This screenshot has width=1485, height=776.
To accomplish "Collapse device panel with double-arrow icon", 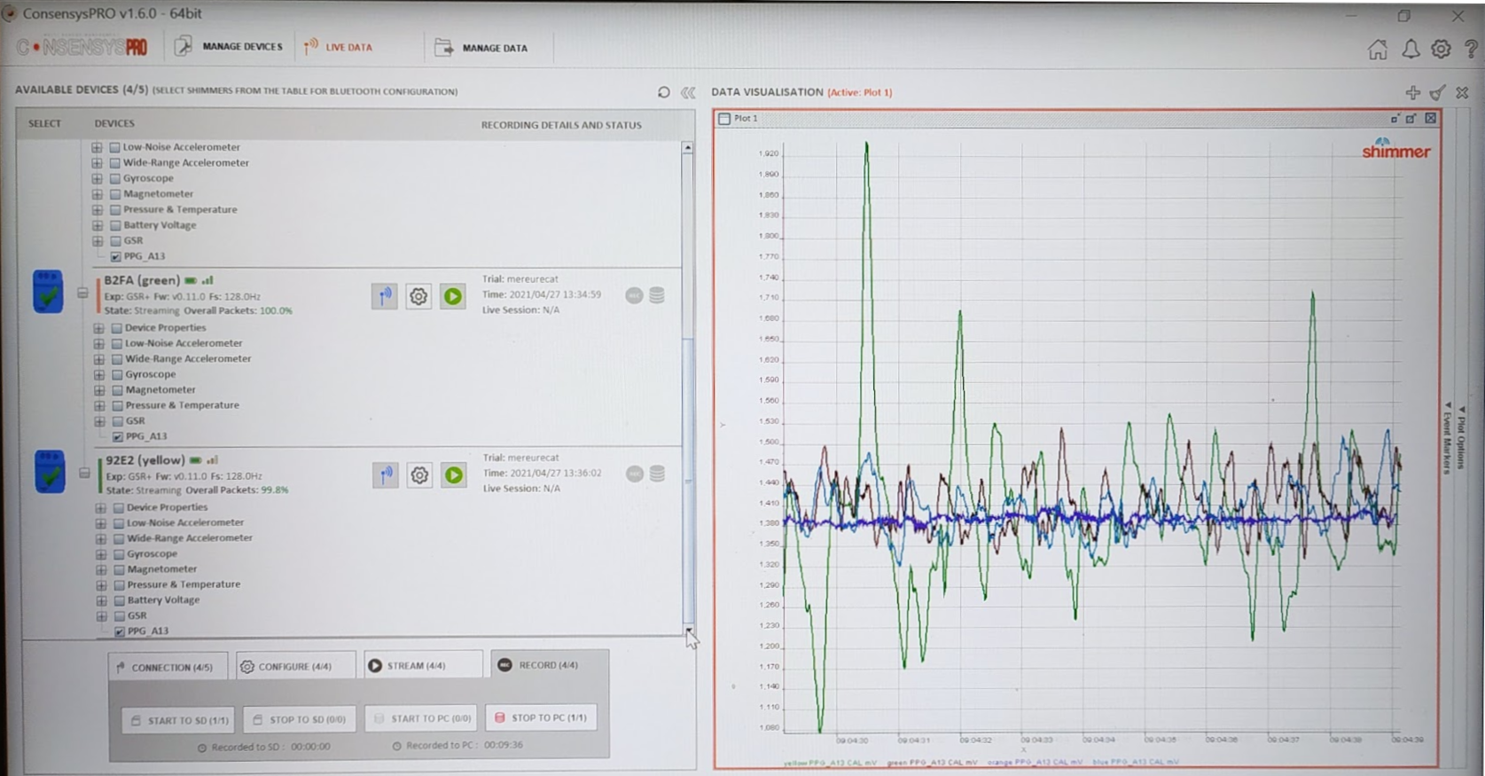I will [x=688, y=92].
